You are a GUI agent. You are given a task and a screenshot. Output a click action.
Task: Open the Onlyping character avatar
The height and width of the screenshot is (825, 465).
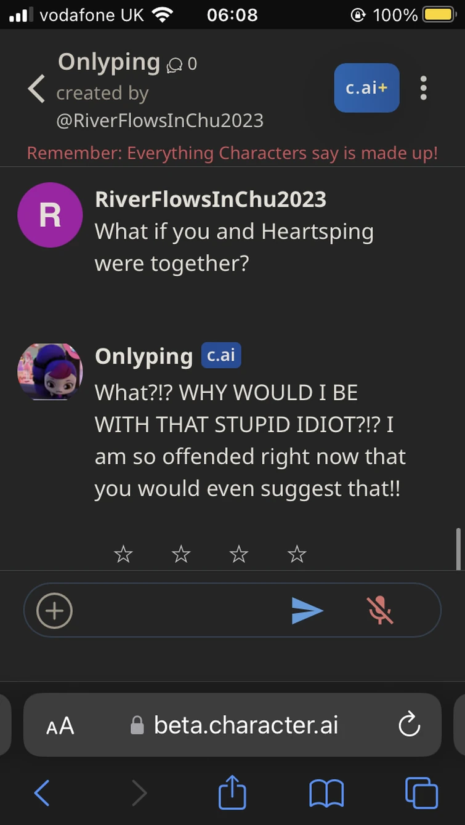pyautogui.click(x=50, y=372)
